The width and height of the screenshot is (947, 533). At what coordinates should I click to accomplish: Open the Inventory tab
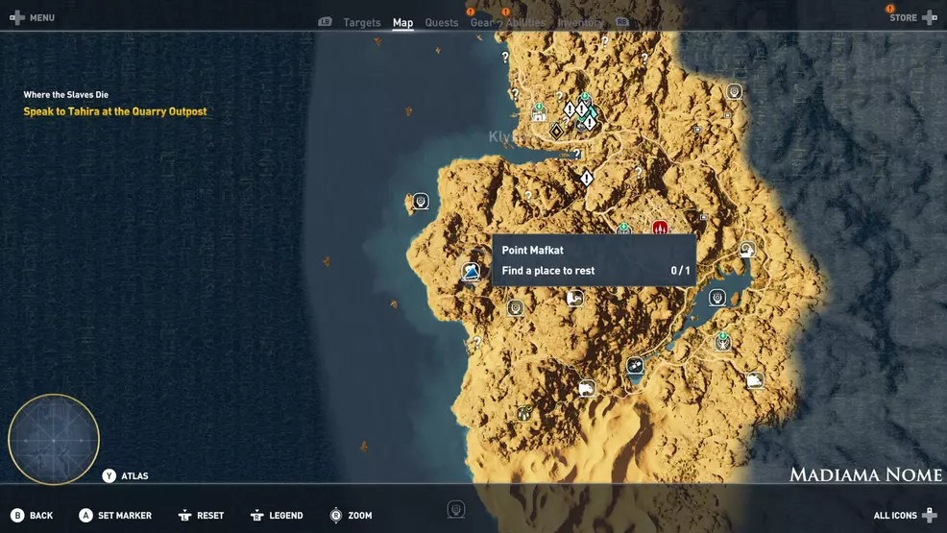point(580,23)
